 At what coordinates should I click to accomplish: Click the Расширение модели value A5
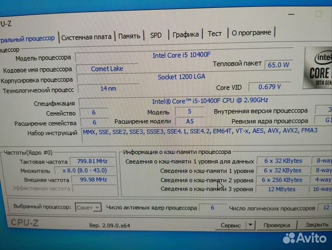pos(190,121)
